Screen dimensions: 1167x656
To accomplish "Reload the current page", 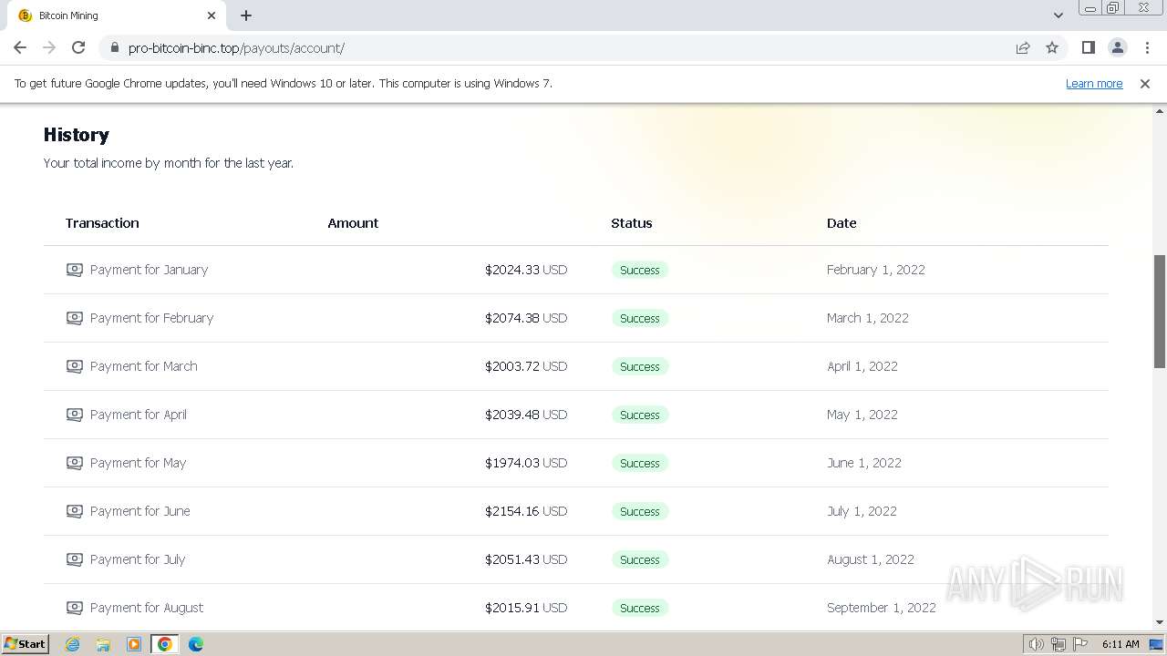I will (78, 47).
